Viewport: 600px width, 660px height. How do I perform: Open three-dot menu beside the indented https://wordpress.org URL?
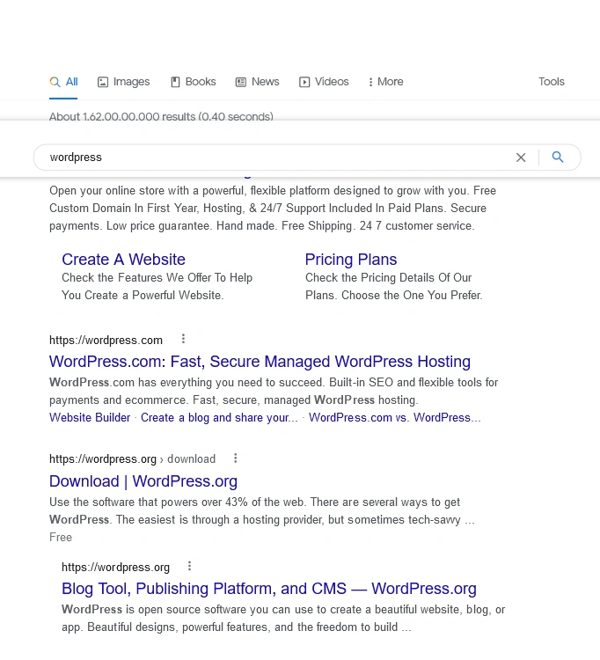(x=189, y=566)
